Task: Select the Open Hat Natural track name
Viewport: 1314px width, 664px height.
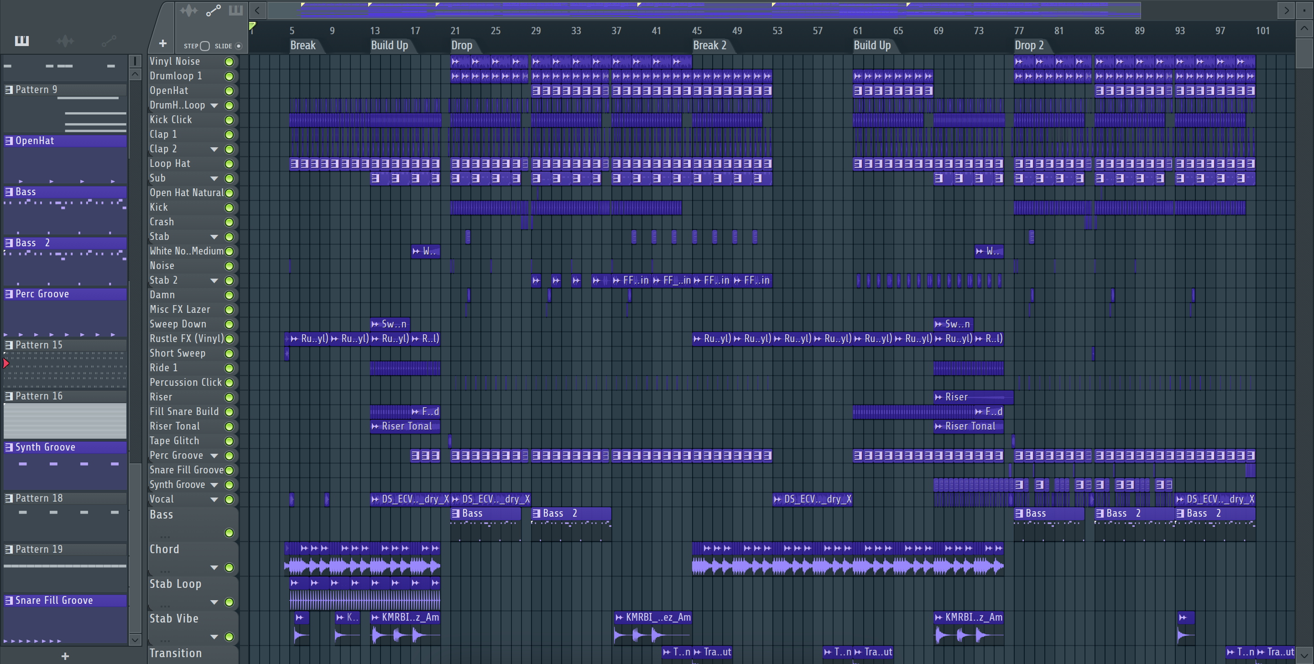Action: [x=186, y=193]
